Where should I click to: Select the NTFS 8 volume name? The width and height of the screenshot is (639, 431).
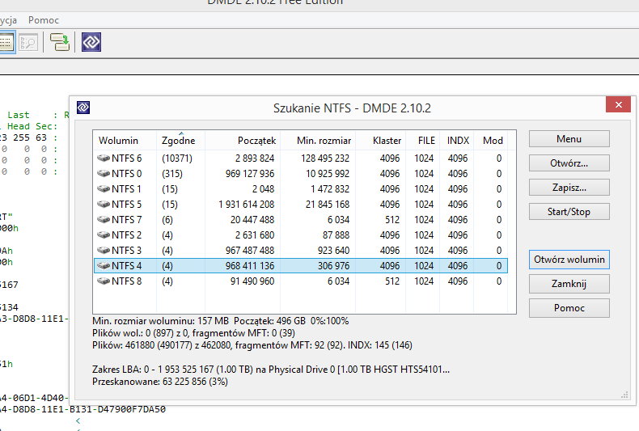tap(126, 281)
